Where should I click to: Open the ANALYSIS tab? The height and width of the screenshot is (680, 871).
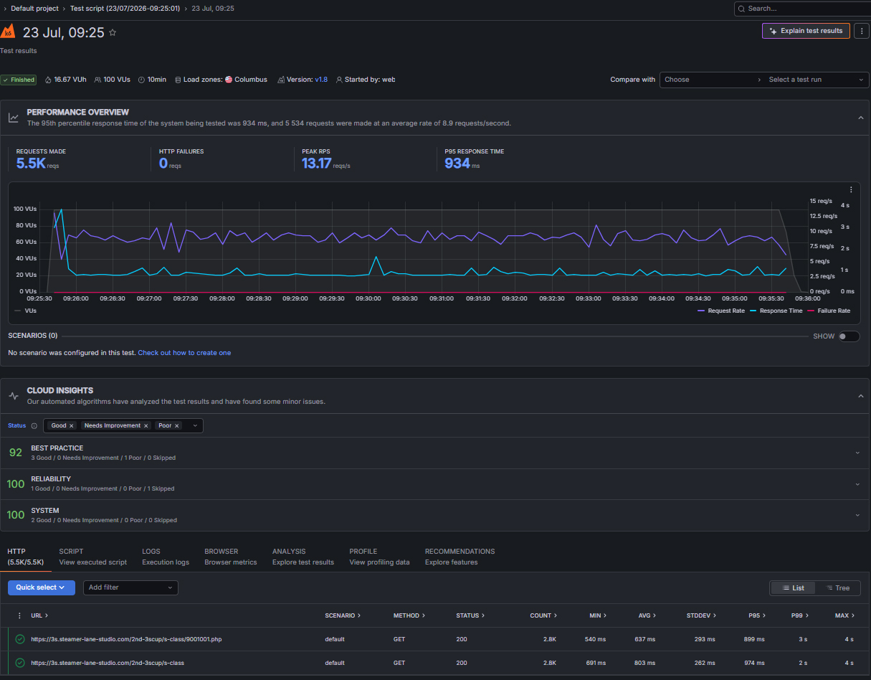(303, 557)
